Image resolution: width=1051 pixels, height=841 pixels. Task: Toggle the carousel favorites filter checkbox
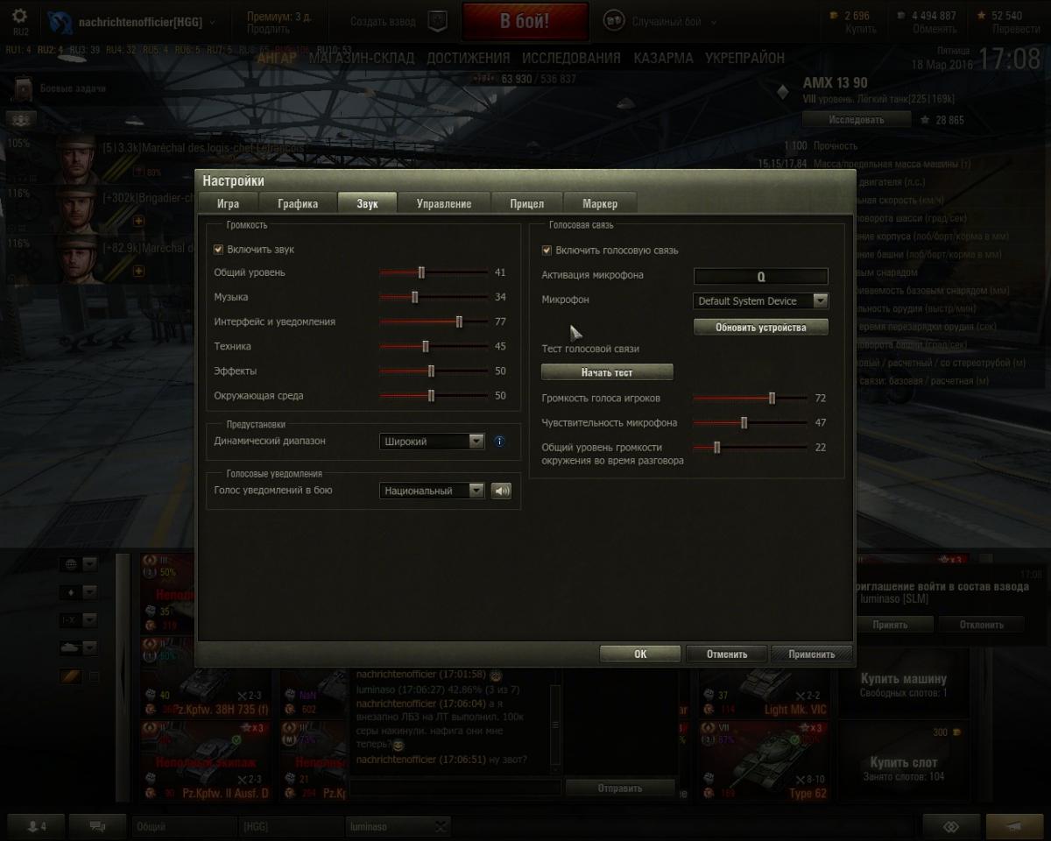pyautogui.click(x=95, y=676)
